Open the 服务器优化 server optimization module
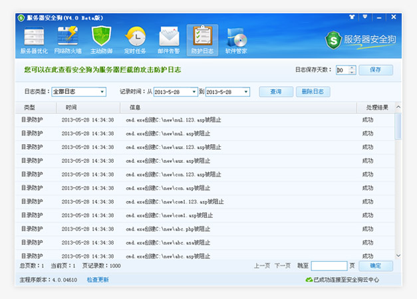Image resolution: width=417 pixels, height=299 pixels. [34, 40]
